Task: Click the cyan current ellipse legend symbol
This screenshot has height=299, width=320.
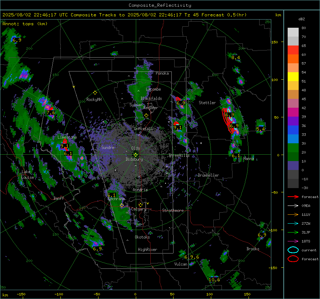Action: pyautogui.click(x=293, y=250)
